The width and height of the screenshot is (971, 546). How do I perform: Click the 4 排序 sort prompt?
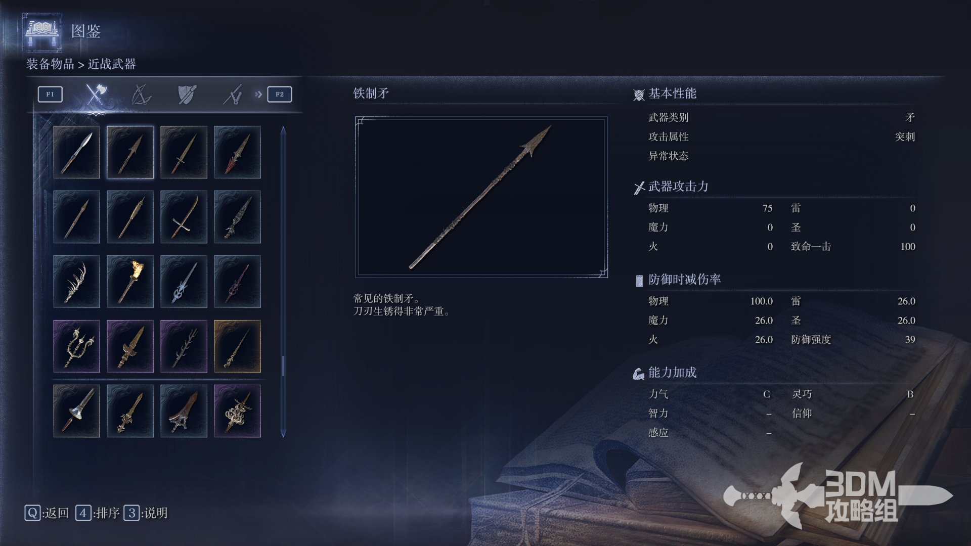click(x=98, y=513)
